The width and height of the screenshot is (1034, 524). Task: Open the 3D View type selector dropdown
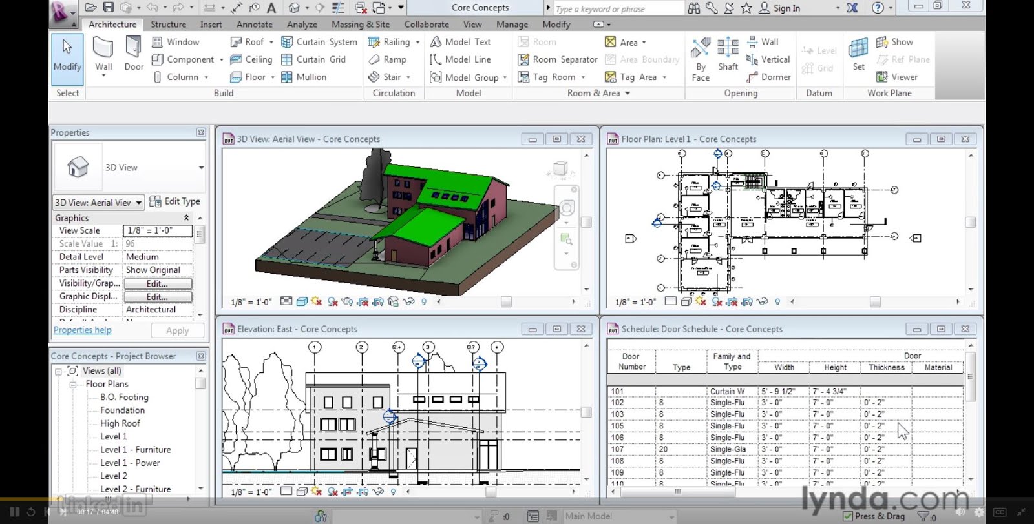pos(201,168)
